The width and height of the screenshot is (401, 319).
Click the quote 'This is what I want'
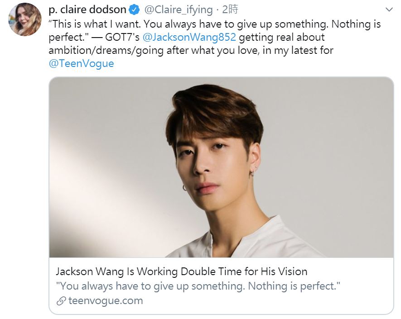[95, 24]
